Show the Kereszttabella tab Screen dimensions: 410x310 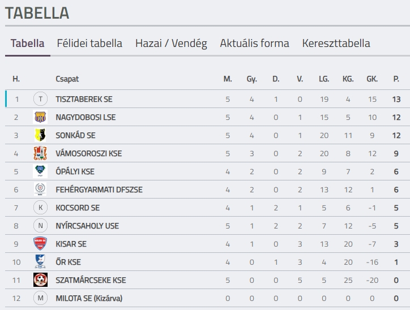pos(336,44)
